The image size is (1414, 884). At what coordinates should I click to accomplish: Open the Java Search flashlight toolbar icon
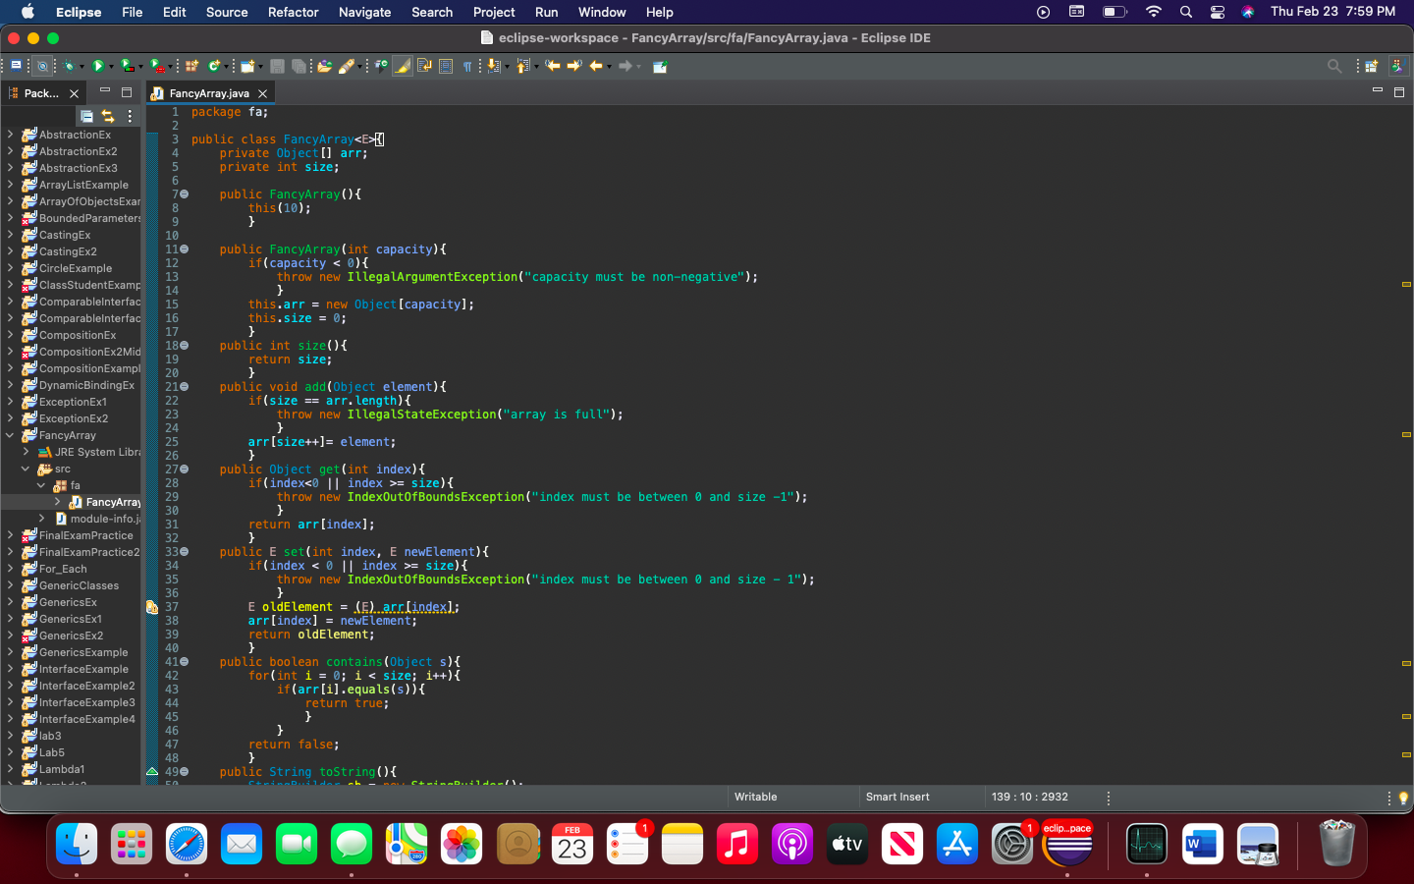(349, 66)
